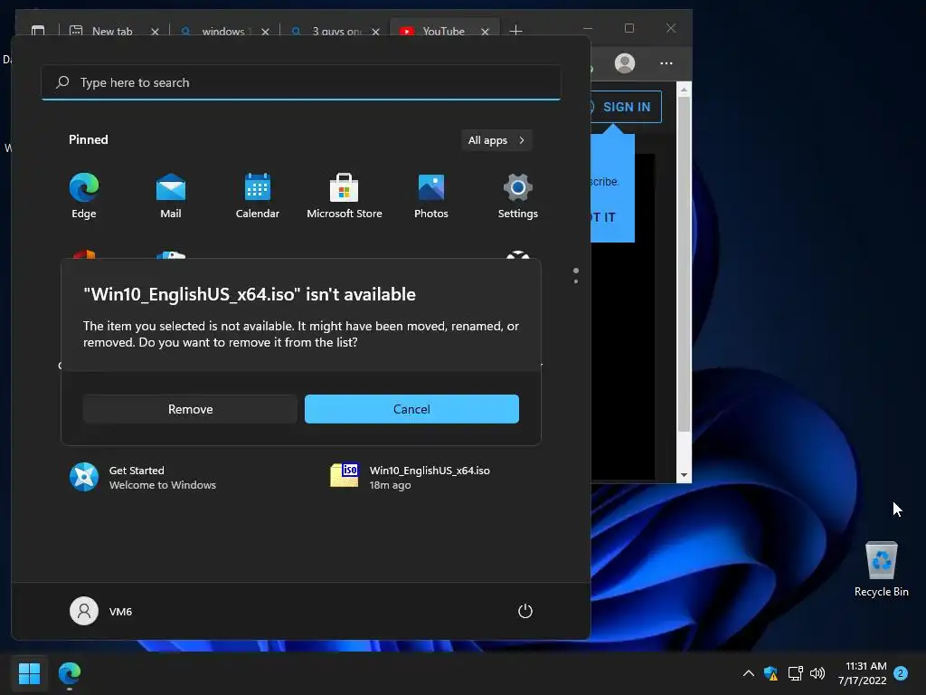
Task: Open the recommended Win10_EnglishUS_x64.iso file
Action: (x=411, y=477)
